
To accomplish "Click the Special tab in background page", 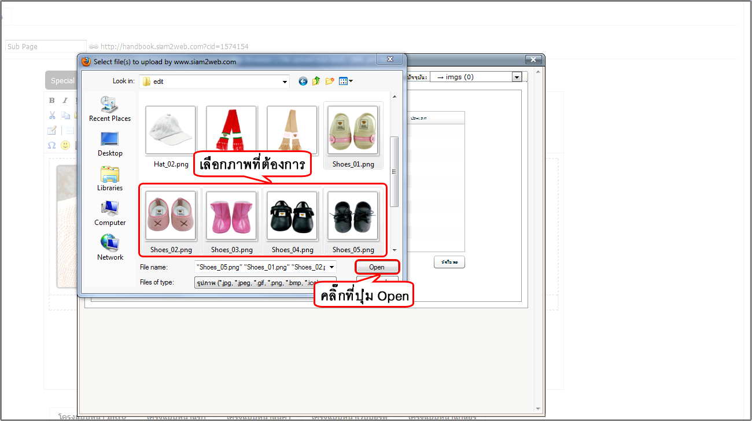I will click(x=61, y=80).
